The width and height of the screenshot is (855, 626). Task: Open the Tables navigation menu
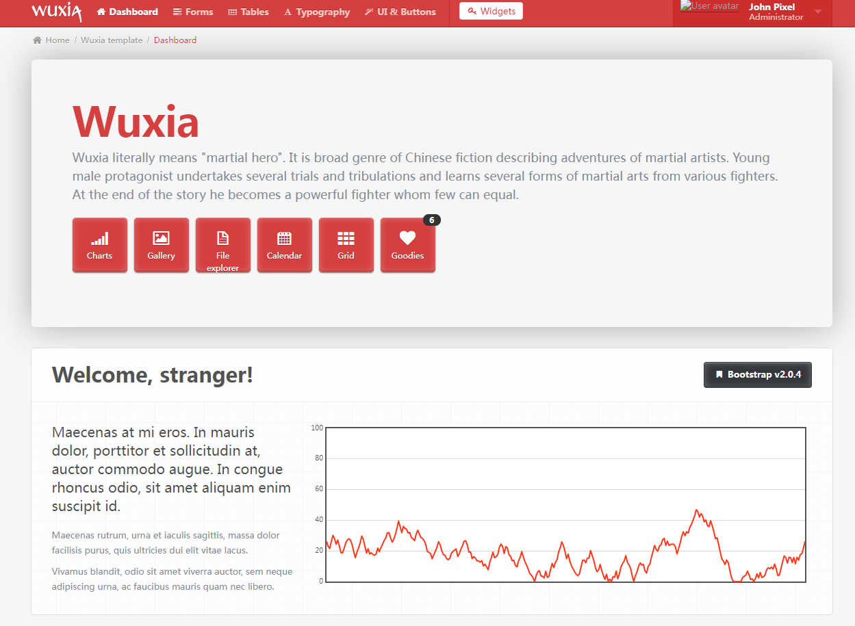[x=248, y=12]
